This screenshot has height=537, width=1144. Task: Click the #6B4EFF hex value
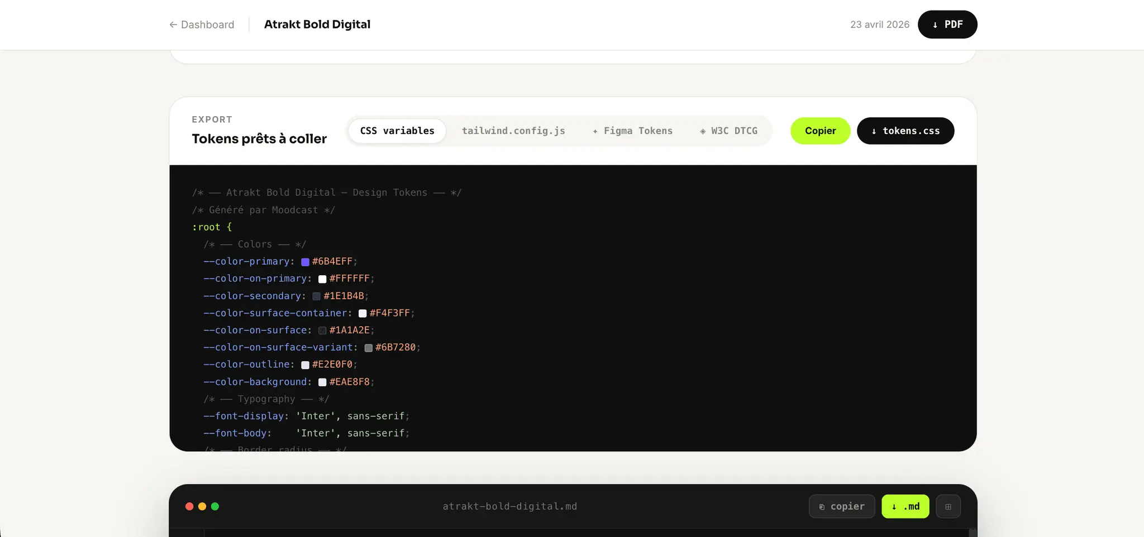332,261
